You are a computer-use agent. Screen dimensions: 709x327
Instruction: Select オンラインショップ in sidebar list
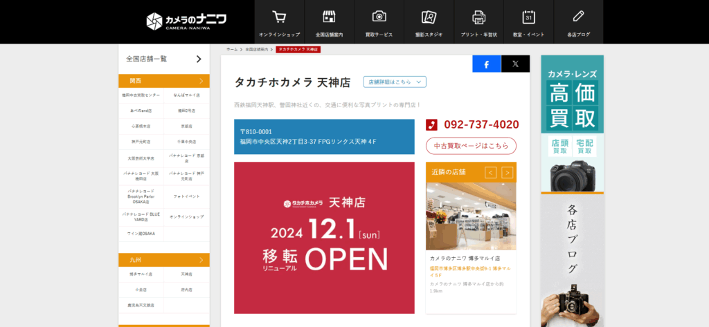(187, 217)
